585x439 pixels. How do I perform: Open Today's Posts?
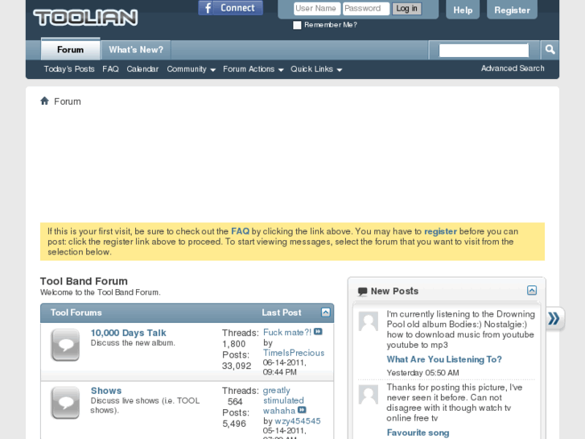[x=69, y=69]
